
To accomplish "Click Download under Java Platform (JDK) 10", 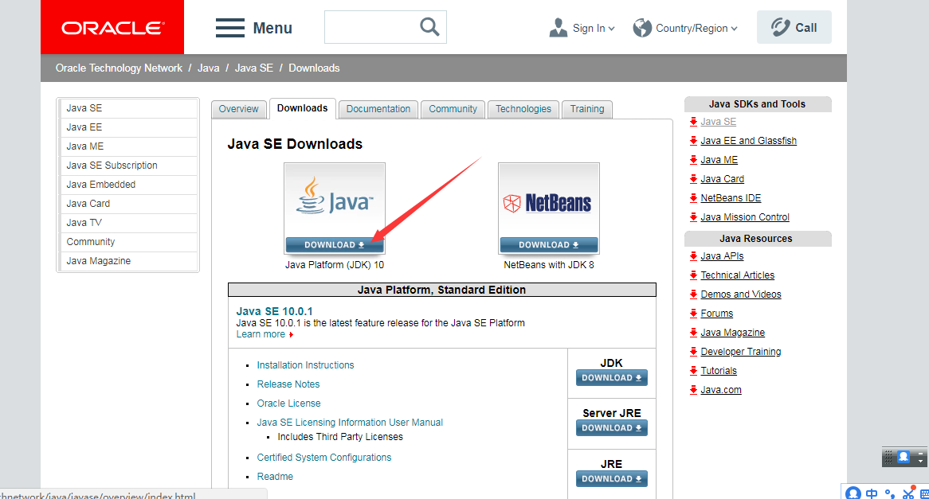I will point(335,244).
